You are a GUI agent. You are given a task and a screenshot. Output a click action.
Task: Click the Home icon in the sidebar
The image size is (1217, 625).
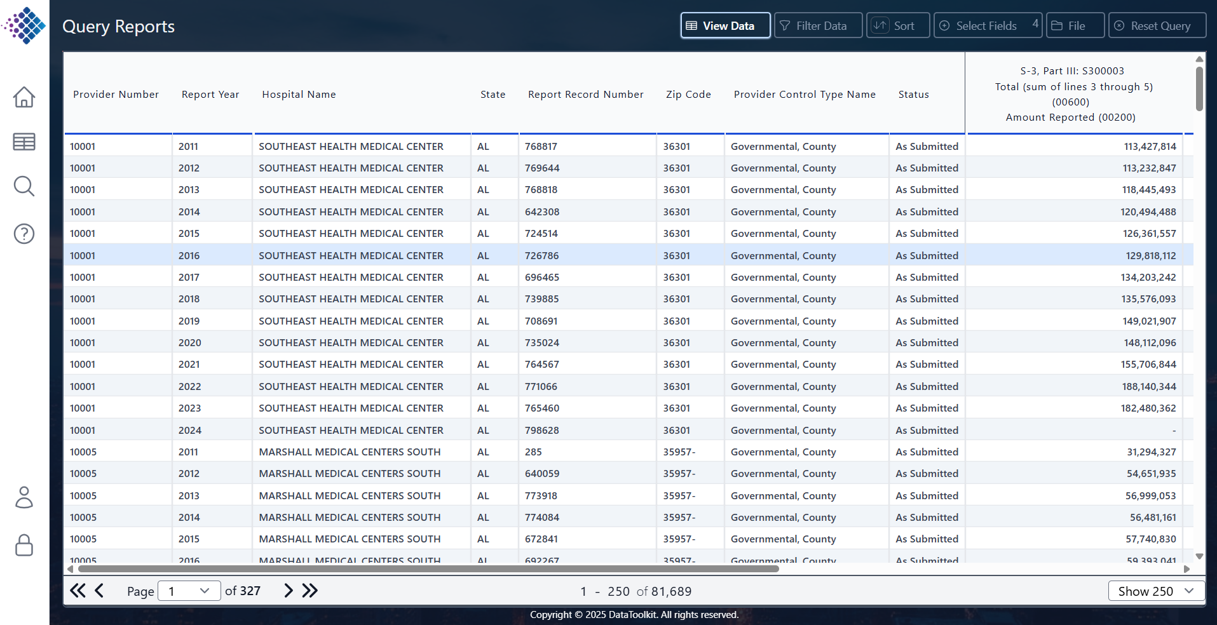pyautogui.click(x=24, y=97)
